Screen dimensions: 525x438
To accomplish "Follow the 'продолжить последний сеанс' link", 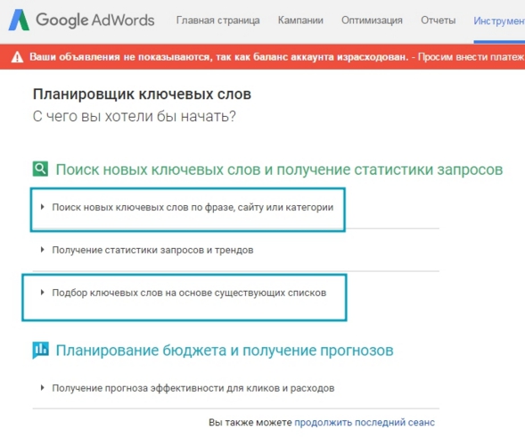I will point(365,422).
